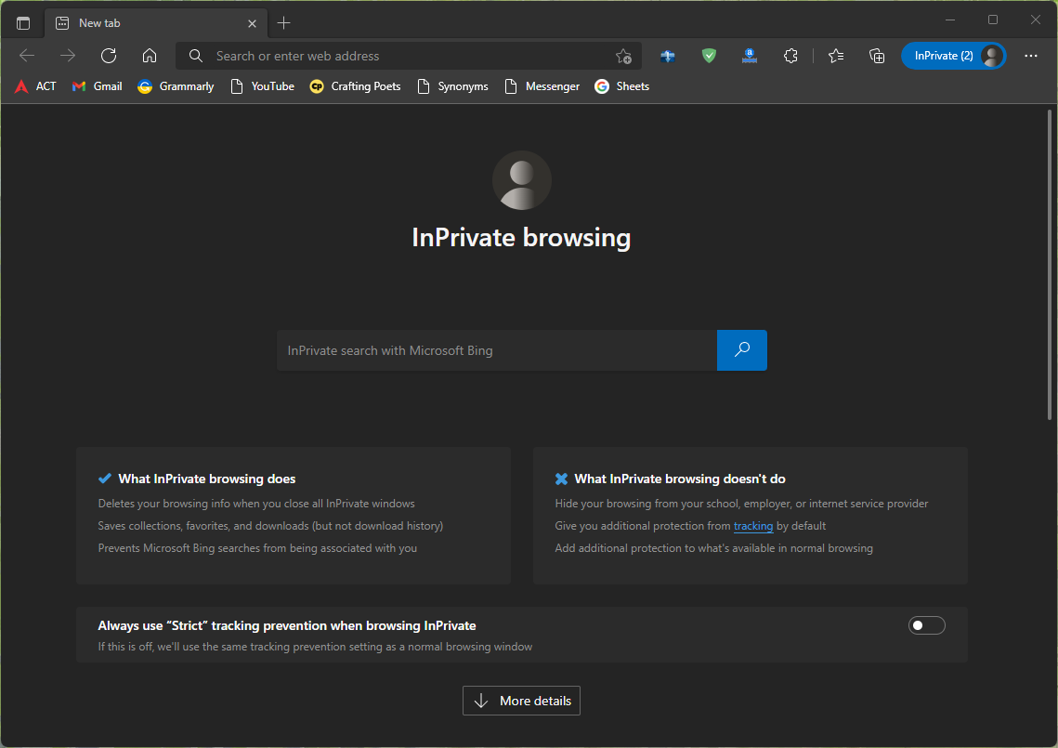Open Tab actions menu icon
Viewport: 1058px width, 748px height.
(22, 21)
